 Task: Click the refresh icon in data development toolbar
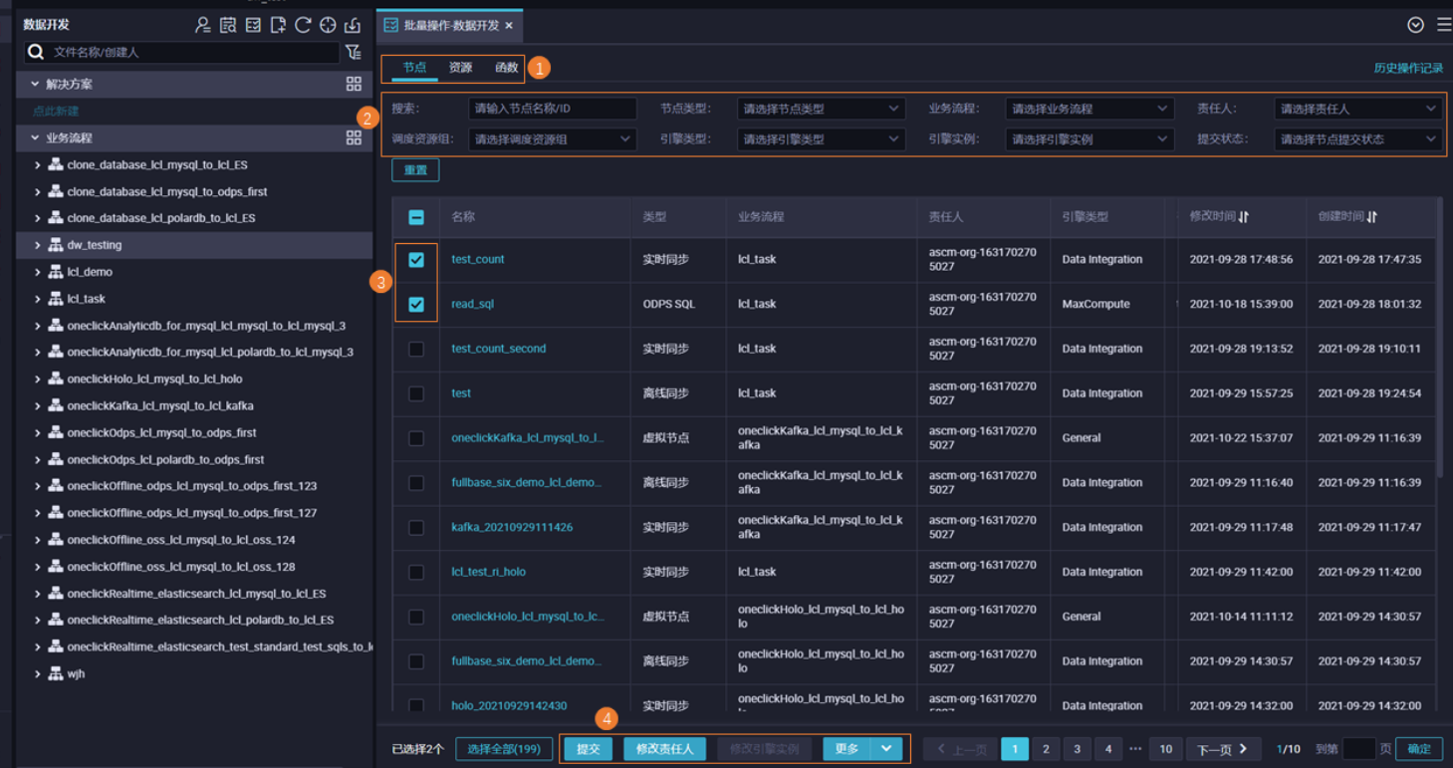pos(303,25)
